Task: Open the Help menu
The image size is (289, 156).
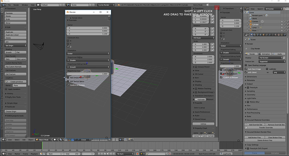Action: [x=33, y=5]
